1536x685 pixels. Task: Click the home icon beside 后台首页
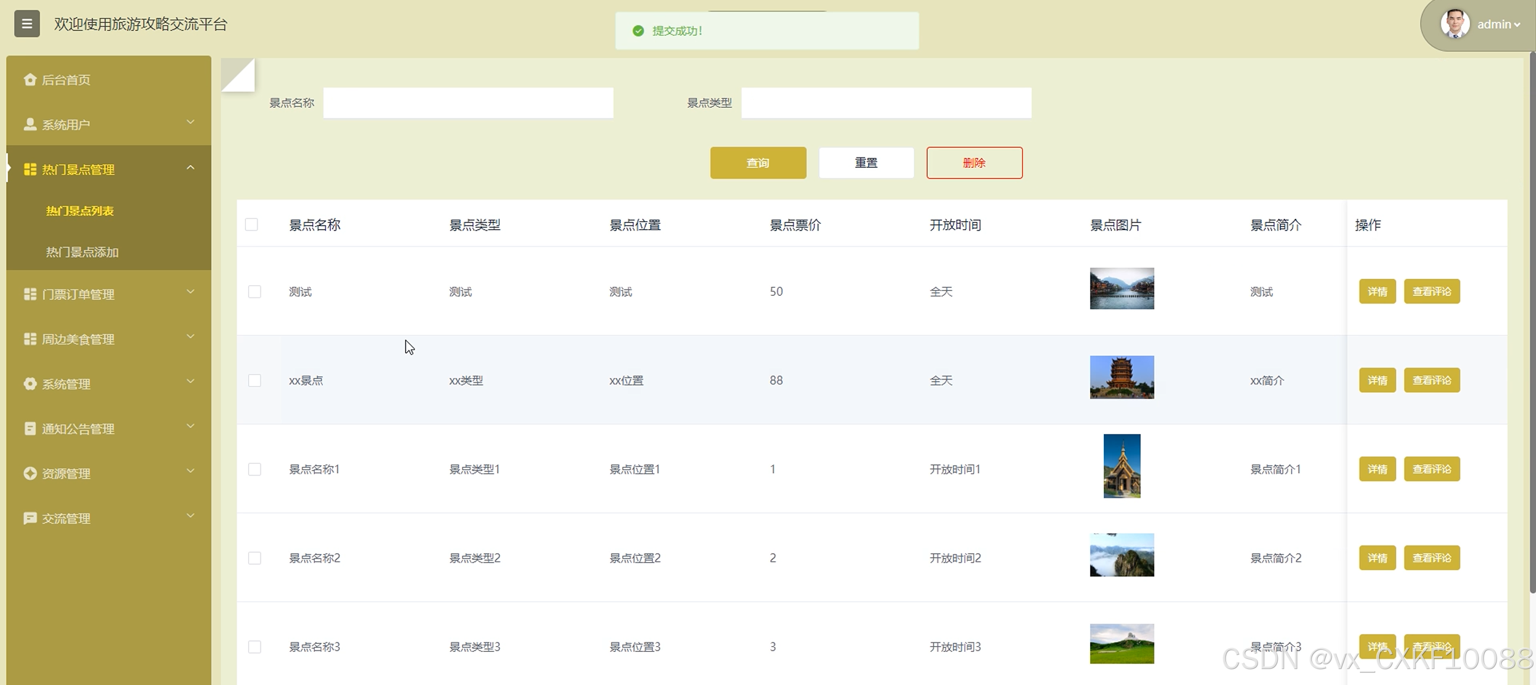(30, 79)
